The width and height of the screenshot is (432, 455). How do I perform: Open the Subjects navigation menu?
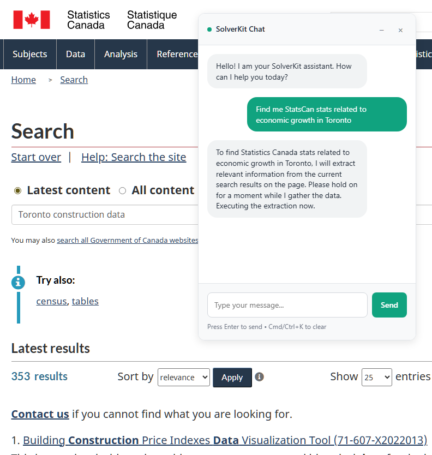[29, 54]
